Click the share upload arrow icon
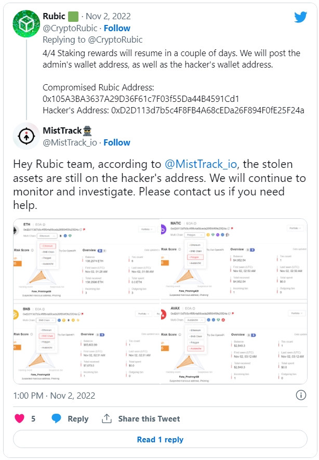Screen dimensions: 319x460 point(107,418)
